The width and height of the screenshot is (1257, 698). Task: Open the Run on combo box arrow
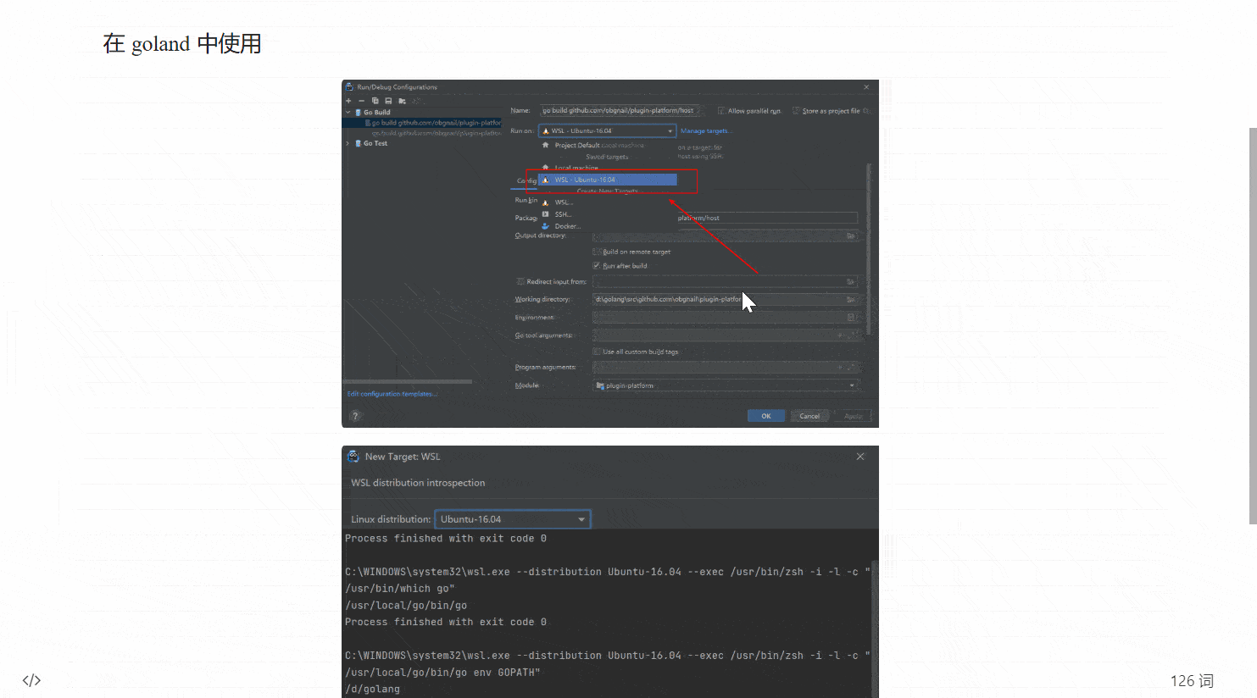[x=670, y=130]
